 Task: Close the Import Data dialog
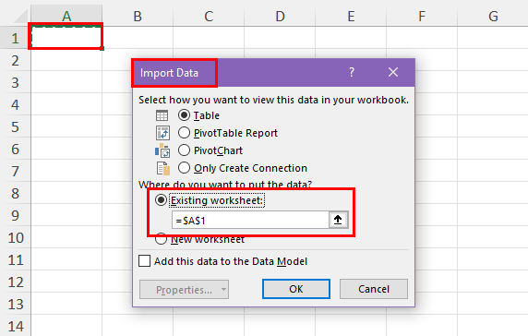coord(393,72)
